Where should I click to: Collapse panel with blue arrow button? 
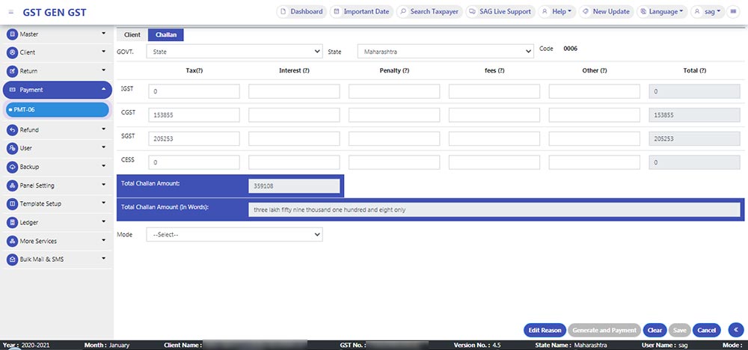[x=735, y=330]
